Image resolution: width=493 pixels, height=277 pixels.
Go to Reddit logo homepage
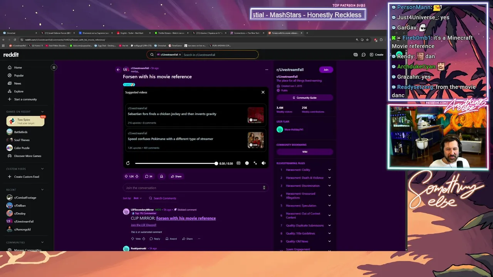tap(11, 55)
